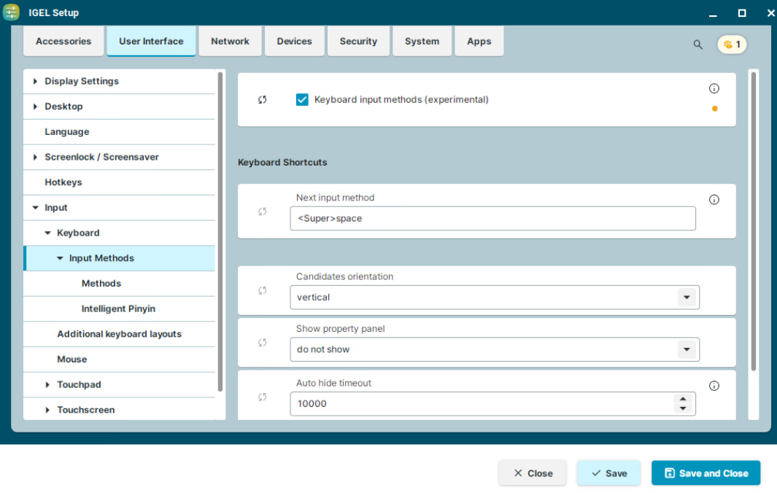Open the Show property panel dropdown

pyautogui.click(x=686, y=350)
